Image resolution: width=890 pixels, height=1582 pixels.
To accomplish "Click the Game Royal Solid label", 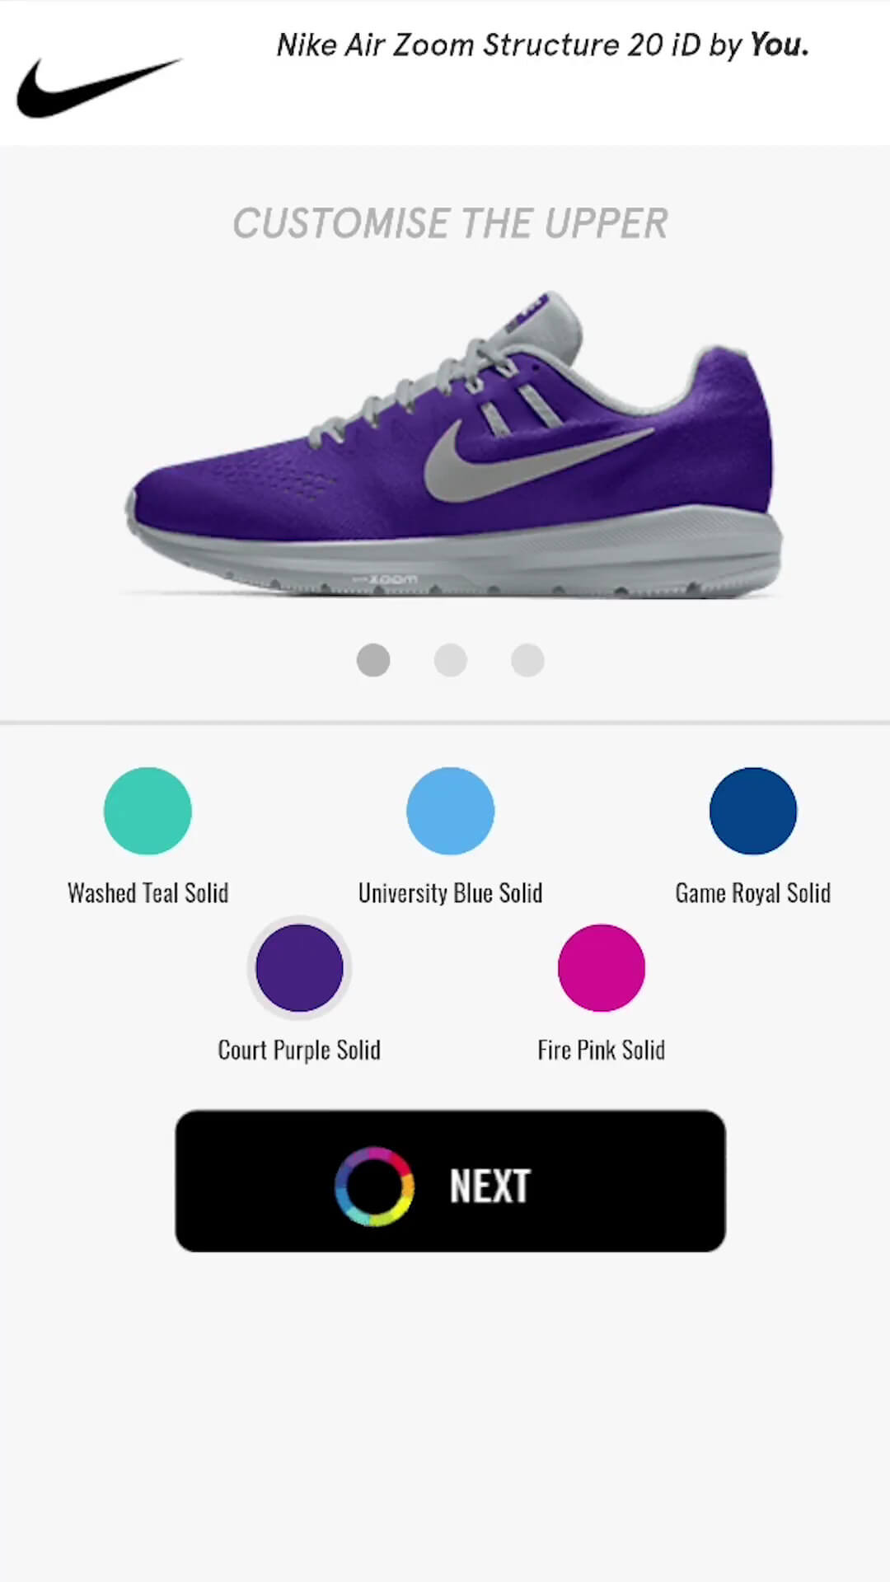I will (x=753, y=893).
